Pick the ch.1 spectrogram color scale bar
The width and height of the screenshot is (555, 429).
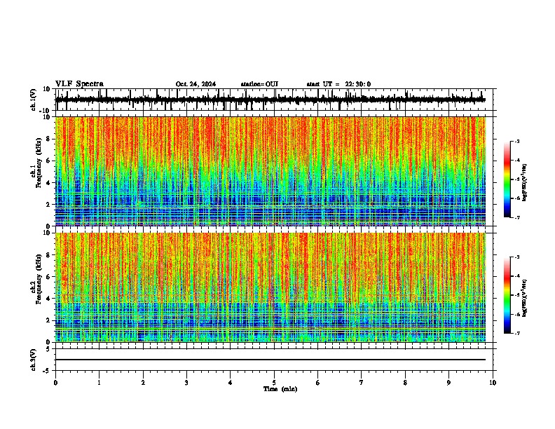[507, 179]
